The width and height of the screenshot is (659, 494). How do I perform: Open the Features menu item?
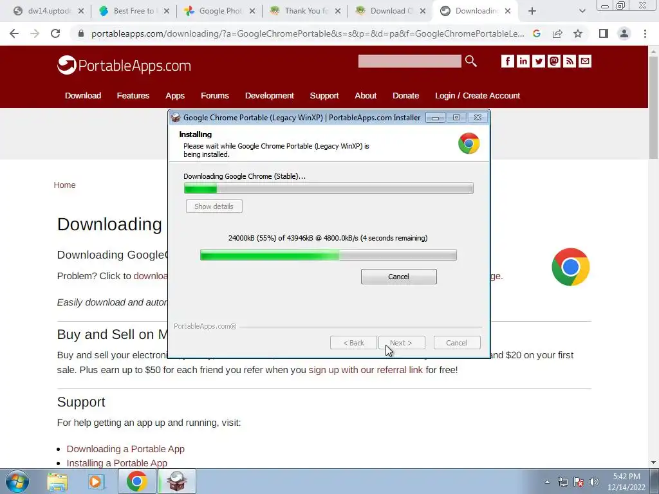(x=133, y=96)
